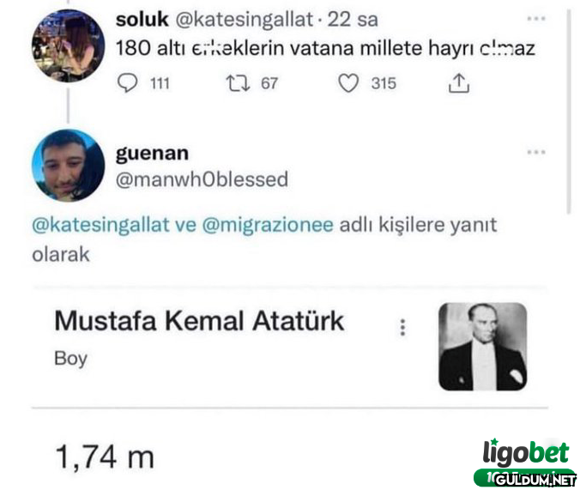Retweet the soluk tweet
The height and width of the screenshot is (490, 580).
click(238, 83)
